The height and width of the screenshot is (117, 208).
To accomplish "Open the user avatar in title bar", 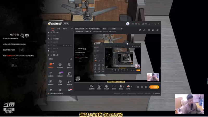I will 128,24.
